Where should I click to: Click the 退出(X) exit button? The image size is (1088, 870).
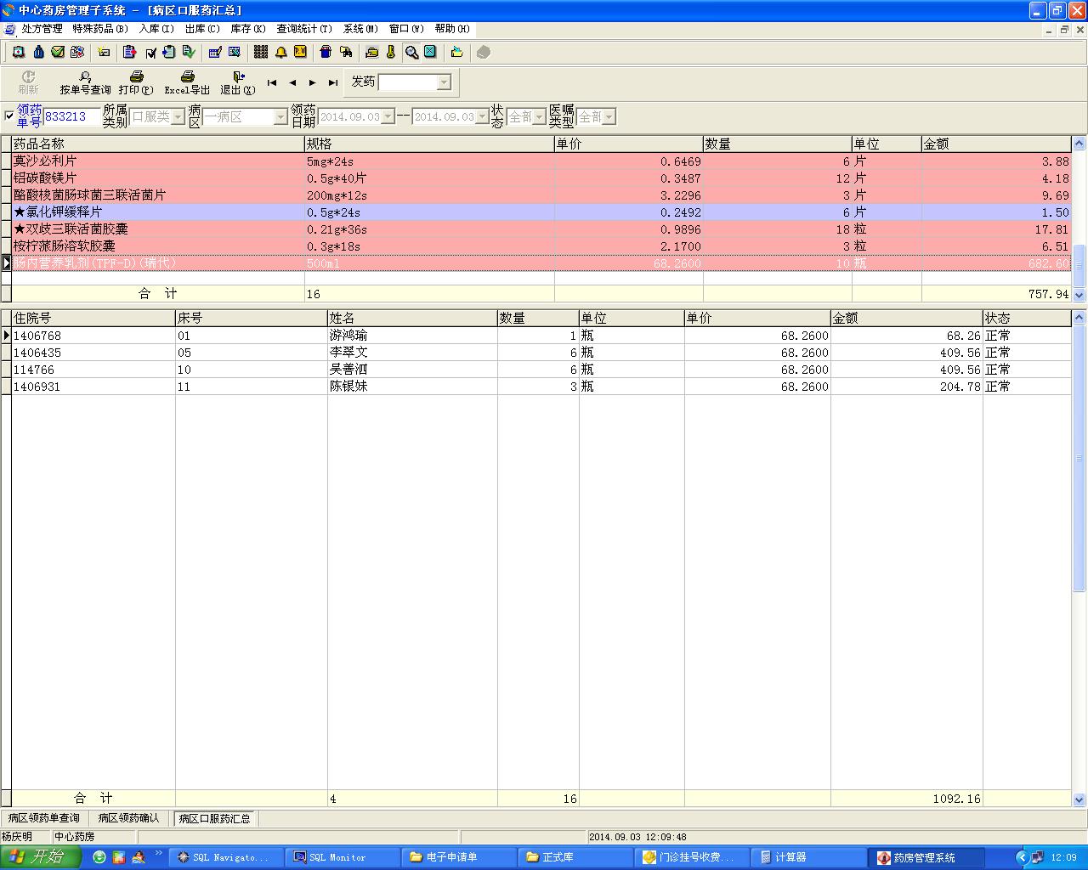[x=238, y=83]
